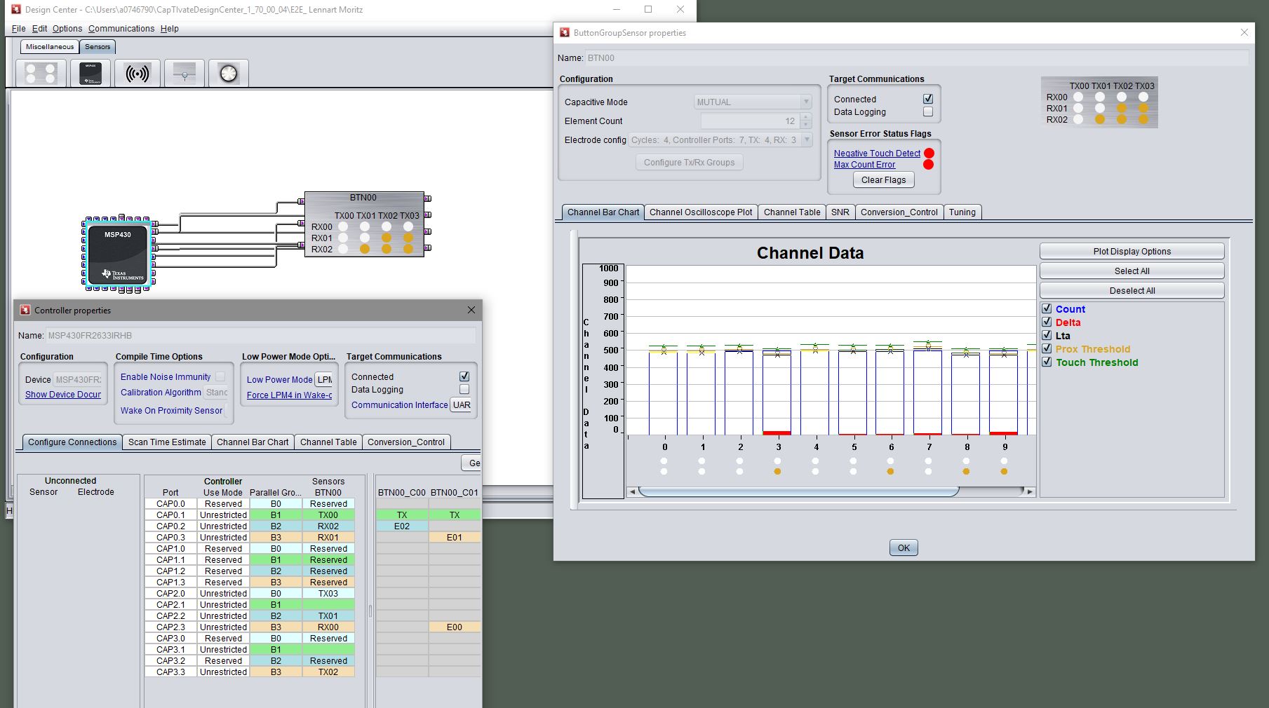This screenshot has height=708, width=1269.
Task: Select the MSP430 controller icon in the palette
Action: [90, 73]
